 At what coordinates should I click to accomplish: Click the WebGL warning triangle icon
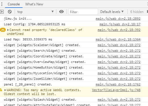pos(1,90)
